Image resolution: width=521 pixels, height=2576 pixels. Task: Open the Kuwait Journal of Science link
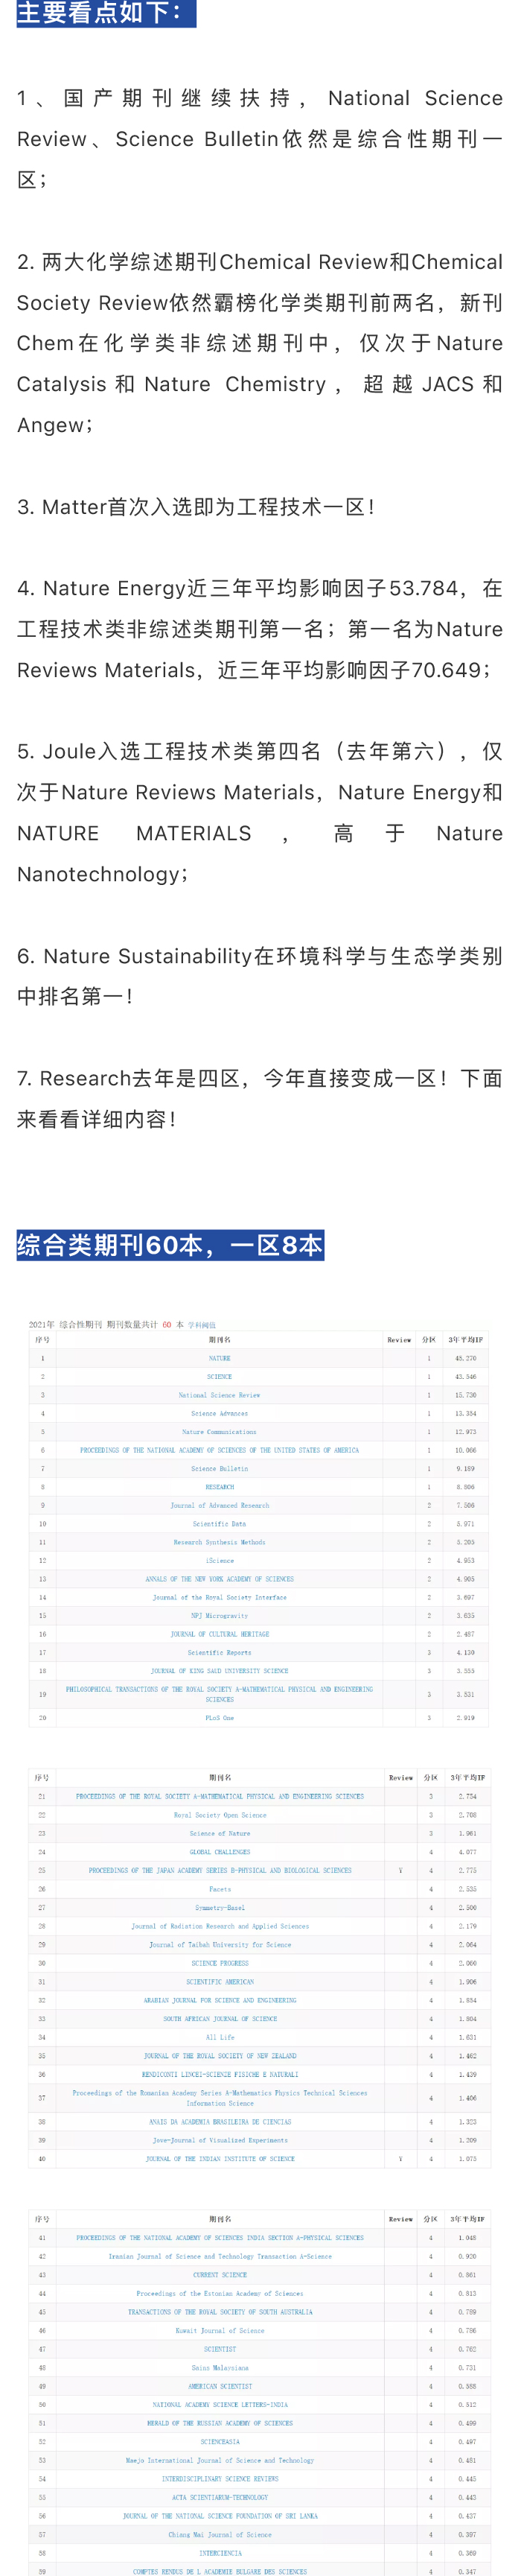(x=220, y=2331)
